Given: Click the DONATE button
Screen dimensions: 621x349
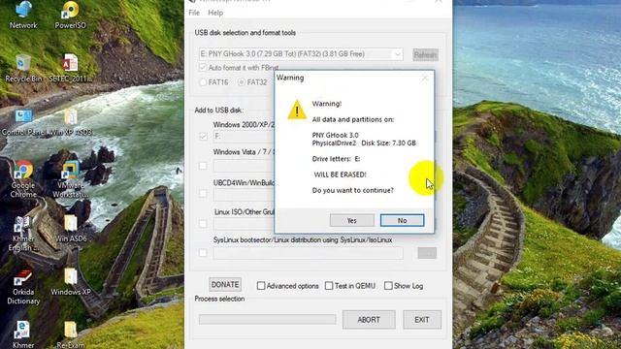Looking at the screenshot, I should [225, 284].
